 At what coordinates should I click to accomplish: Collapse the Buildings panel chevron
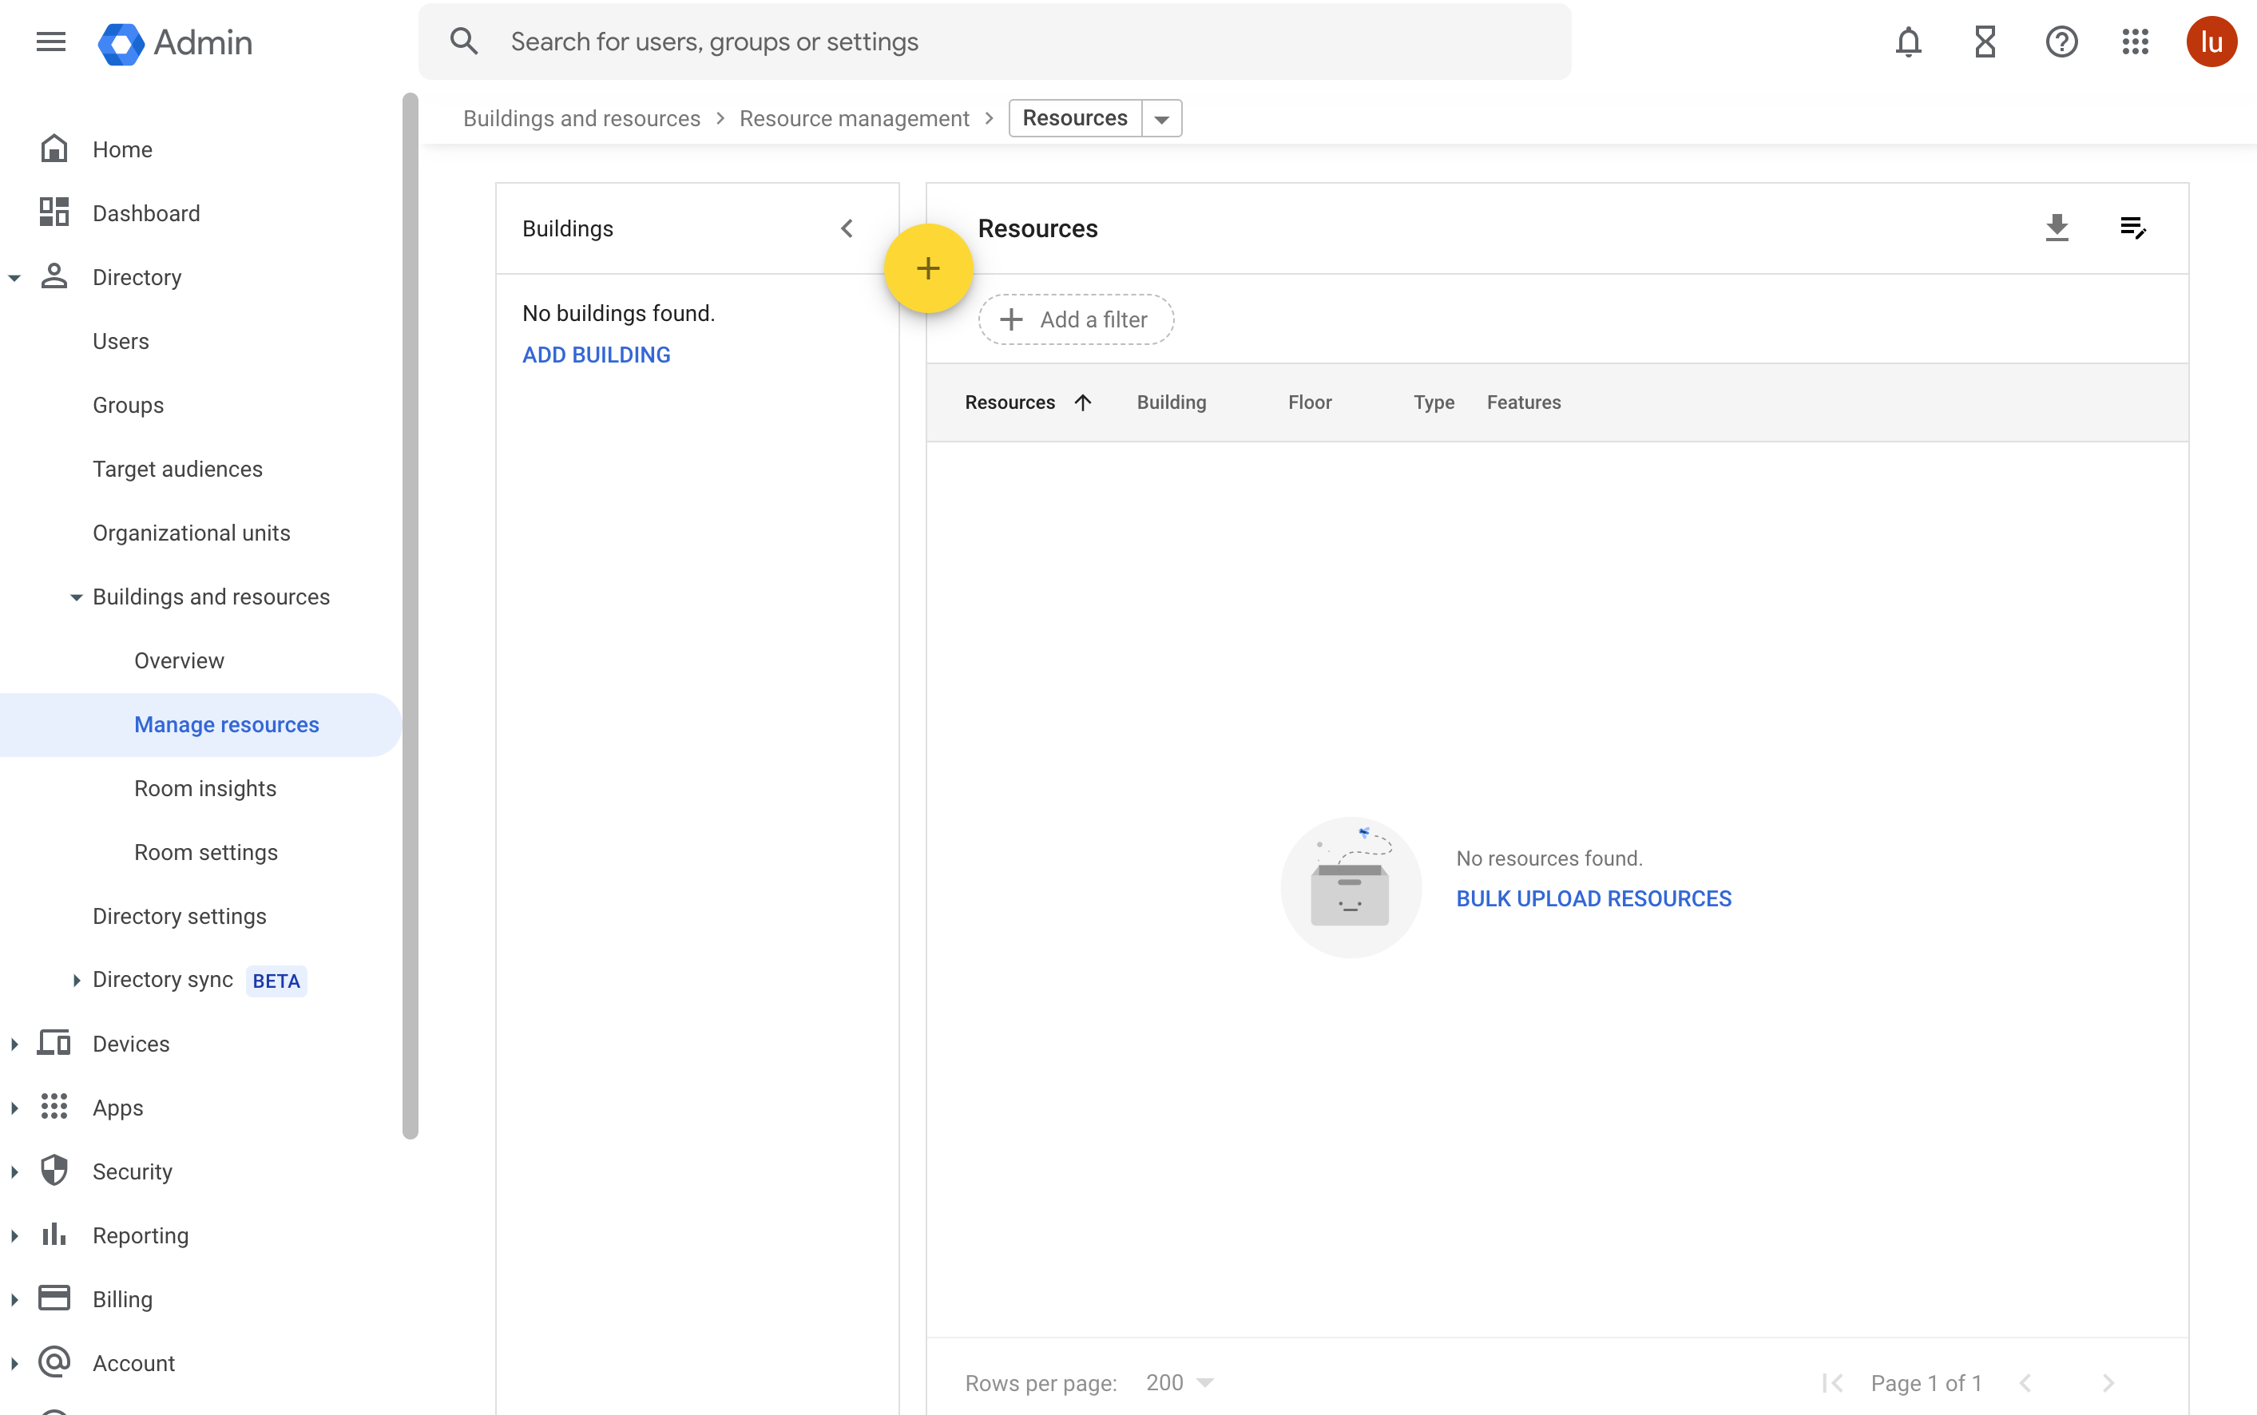847,228
